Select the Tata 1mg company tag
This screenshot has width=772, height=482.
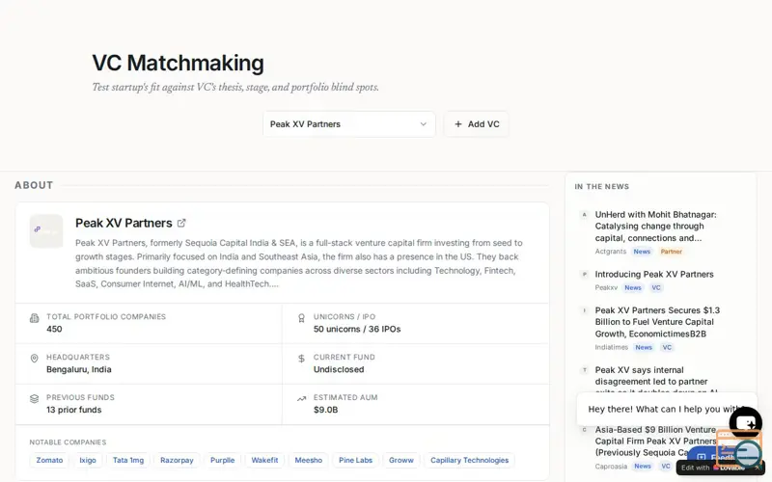[x=128, y=461]
